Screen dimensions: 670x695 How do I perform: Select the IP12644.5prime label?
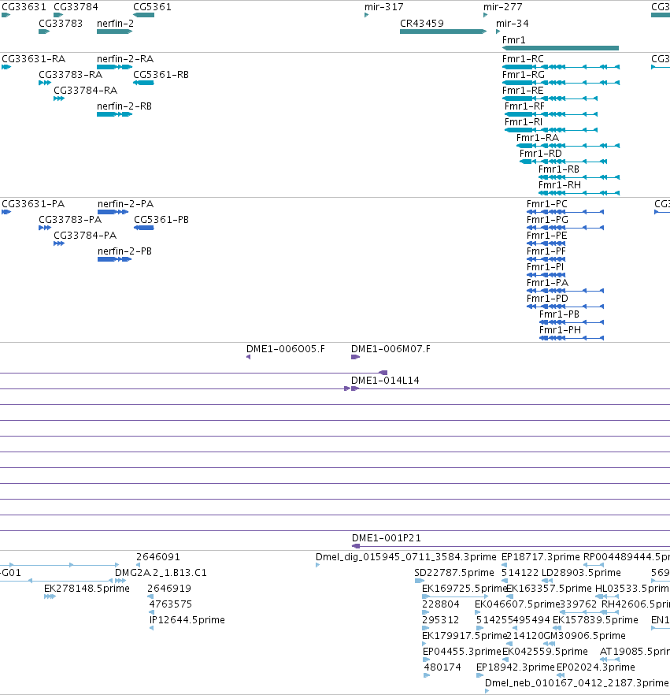tap(187, 619)
